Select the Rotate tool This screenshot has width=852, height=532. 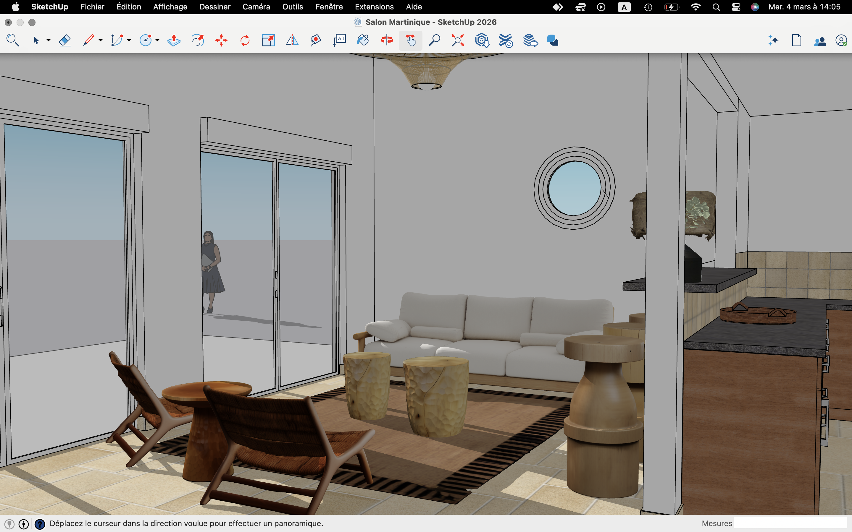245,40
